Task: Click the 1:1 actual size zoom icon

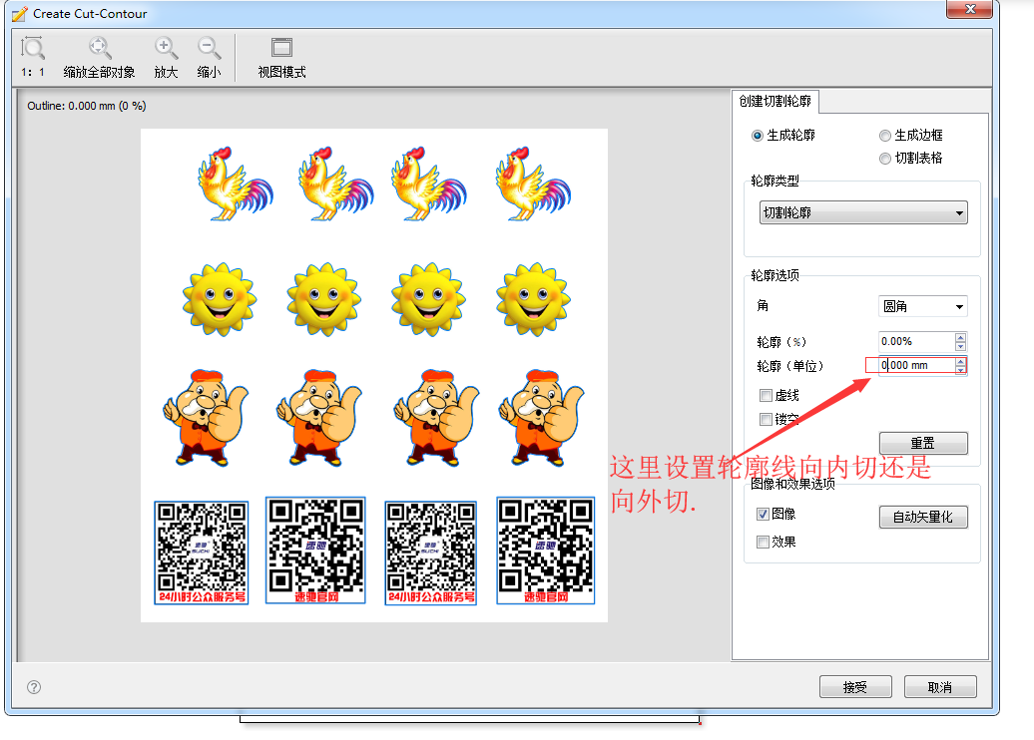Action: (32, 48)
